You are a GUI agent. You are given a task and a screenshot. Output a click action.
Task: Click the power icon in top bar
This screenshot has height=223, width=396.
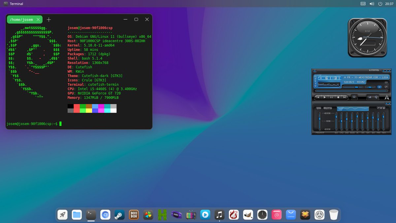click(x=380, y=4)
